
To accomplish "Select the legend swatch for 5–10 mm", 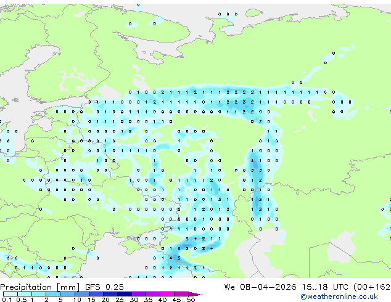I will click(x=67, y=294).
